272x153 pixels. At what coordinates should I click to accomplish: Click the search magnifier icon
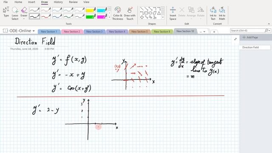point(266,31)
